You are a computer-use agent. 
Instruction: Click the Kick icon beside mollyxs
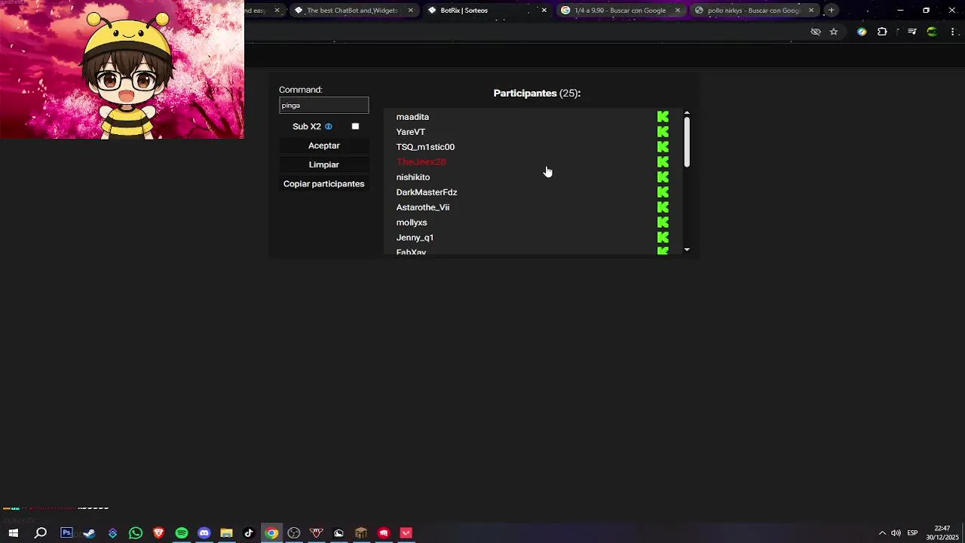click(663, 222)
